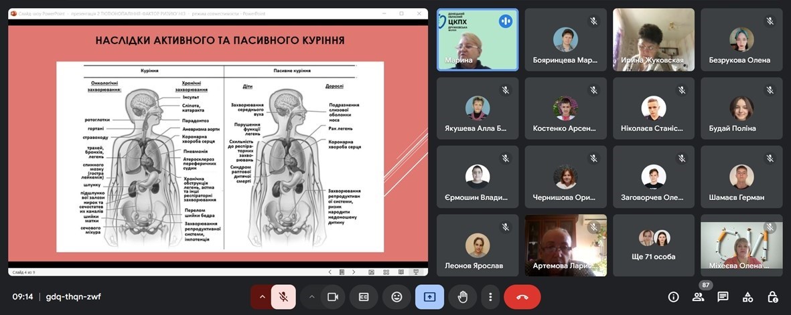Click the 'Ще 71 особа' tile
This screenshot has height=315, width=791.
654,245
